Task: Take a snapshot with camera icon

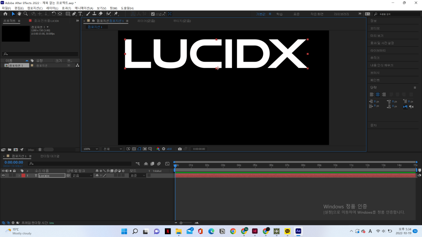Action: pyautogui.click(x=180, y=149)
